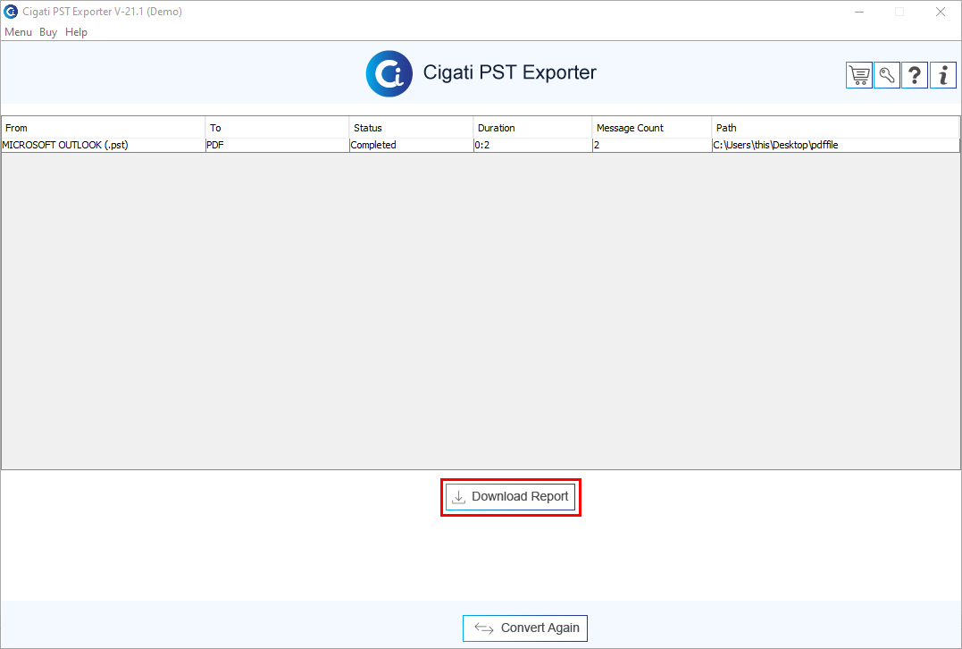Select the Message Count column header
962x649 pixels.
tap(651, 128)
